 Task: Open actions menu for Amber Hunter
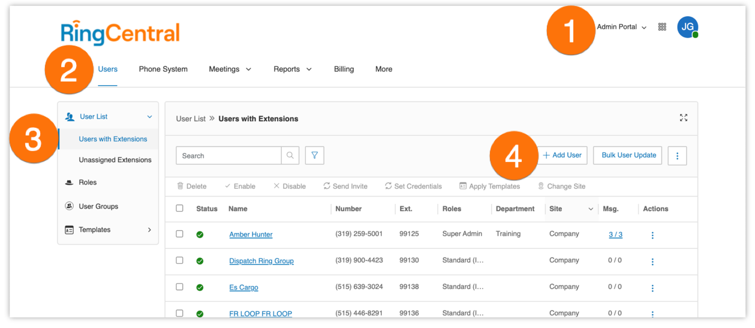(652, 235)
